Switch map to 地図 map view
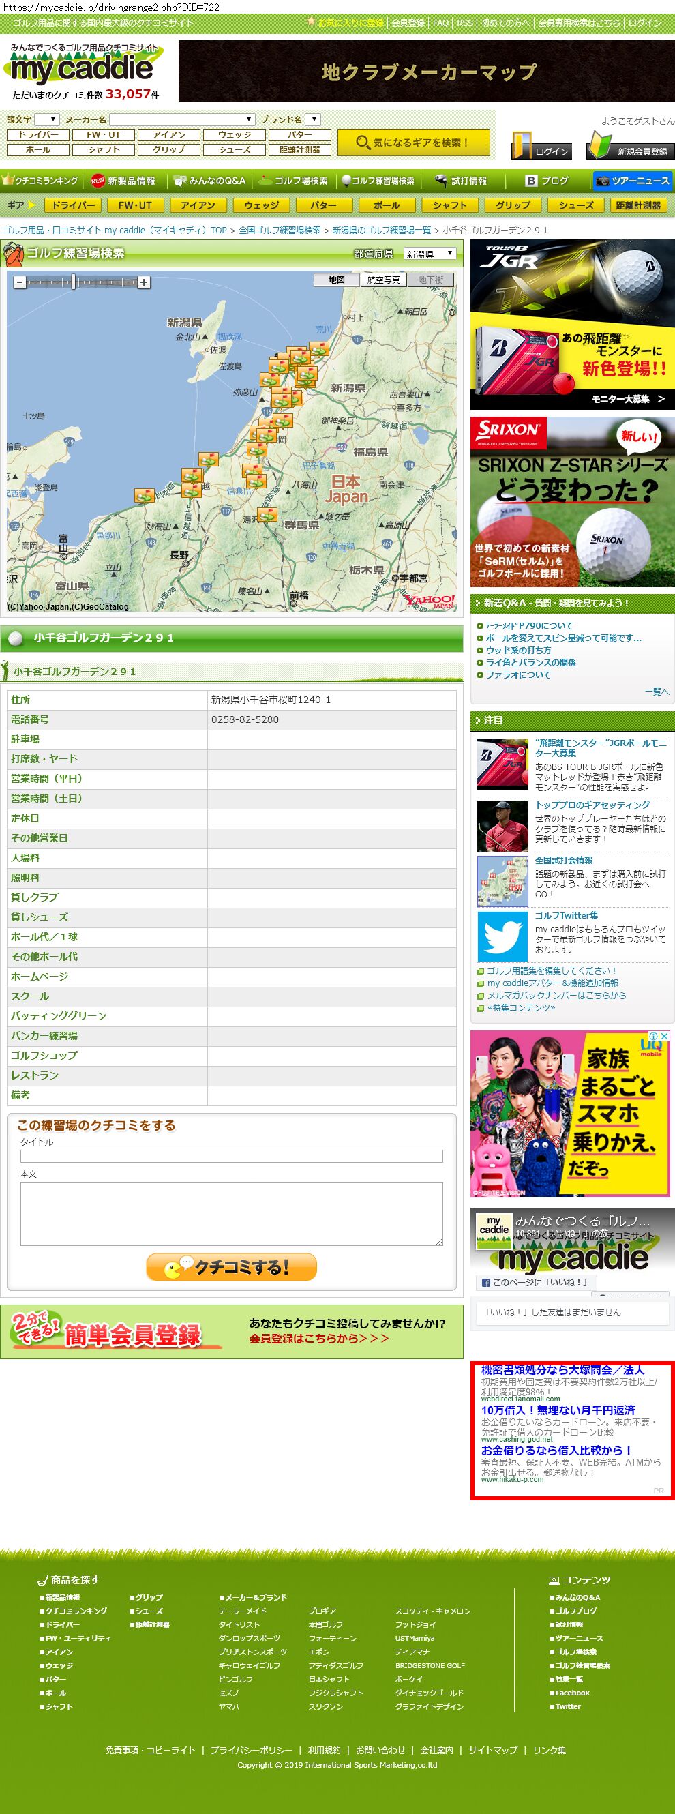 (336, 280)
